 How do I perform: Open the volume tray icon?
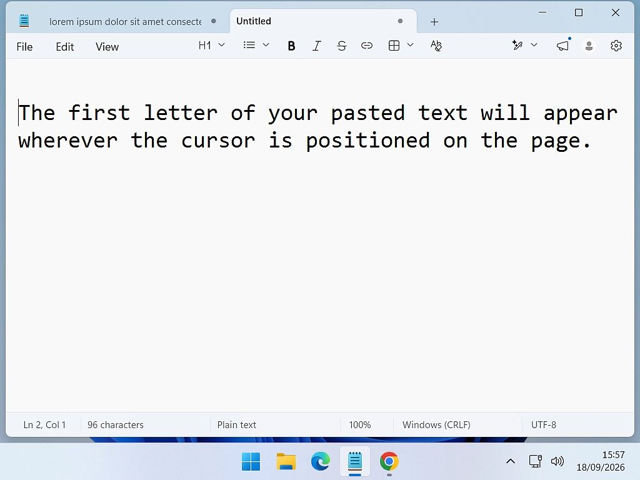[x=557, y=461]
